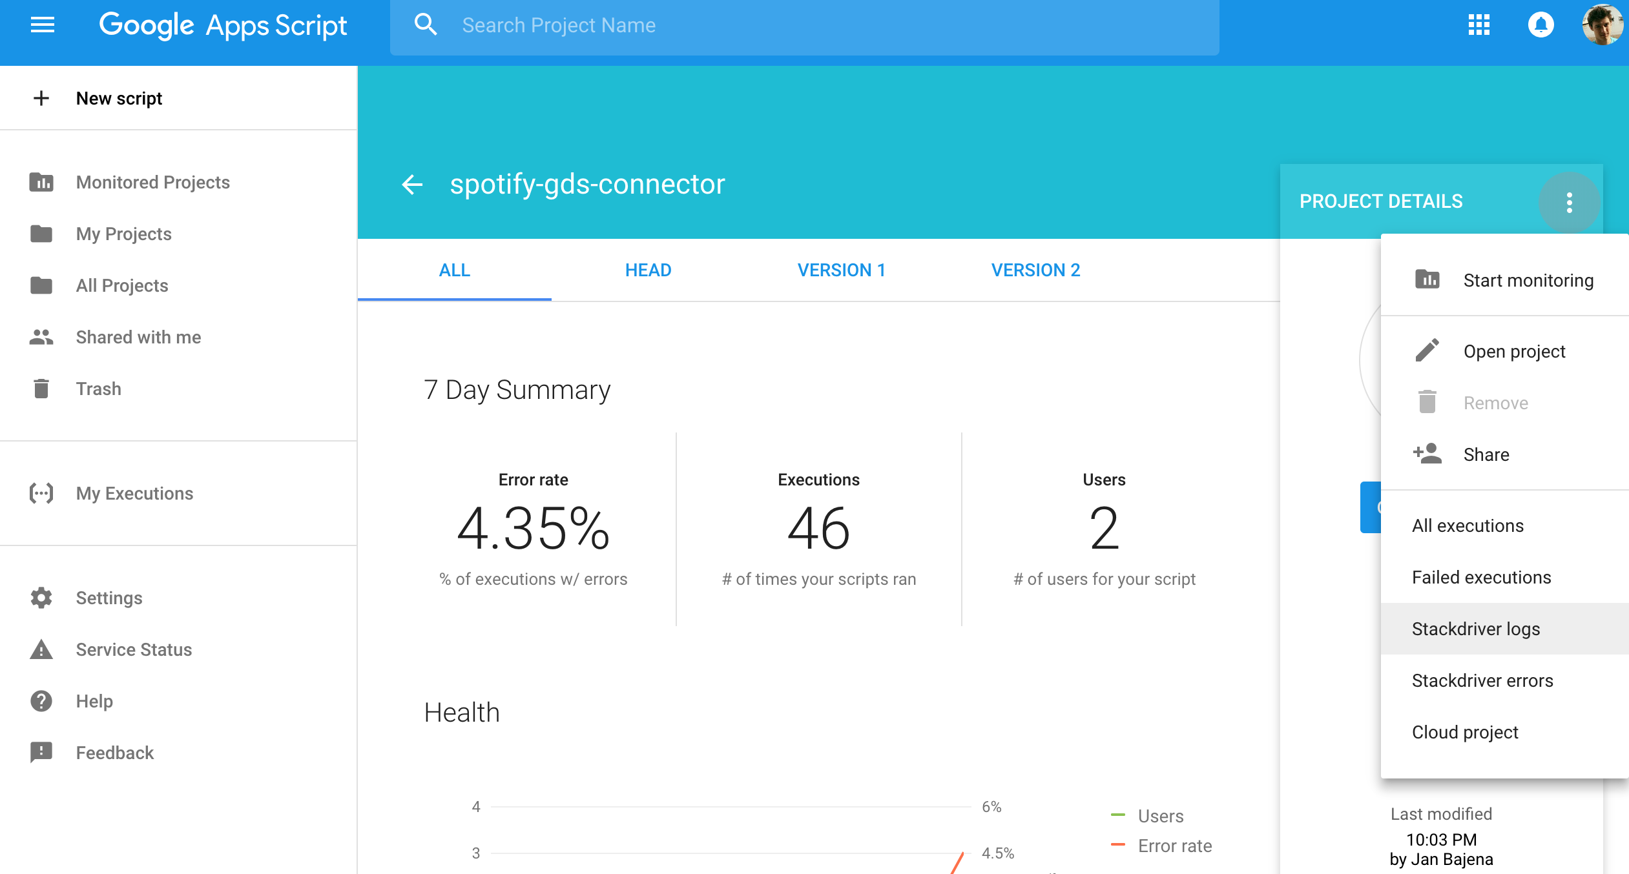The width and height of the screenshot is (1629, 874).
Task: Create a New script
Action: 178,98
